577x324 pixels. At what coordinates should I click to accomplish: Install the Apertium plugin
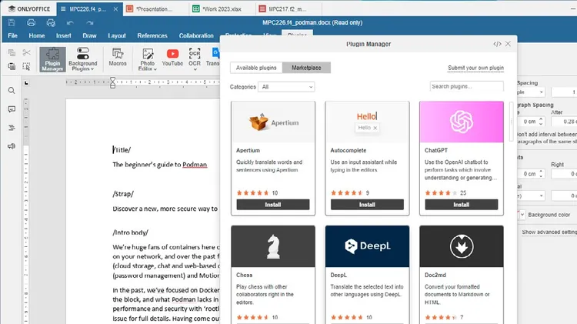(x=273, y=205)
